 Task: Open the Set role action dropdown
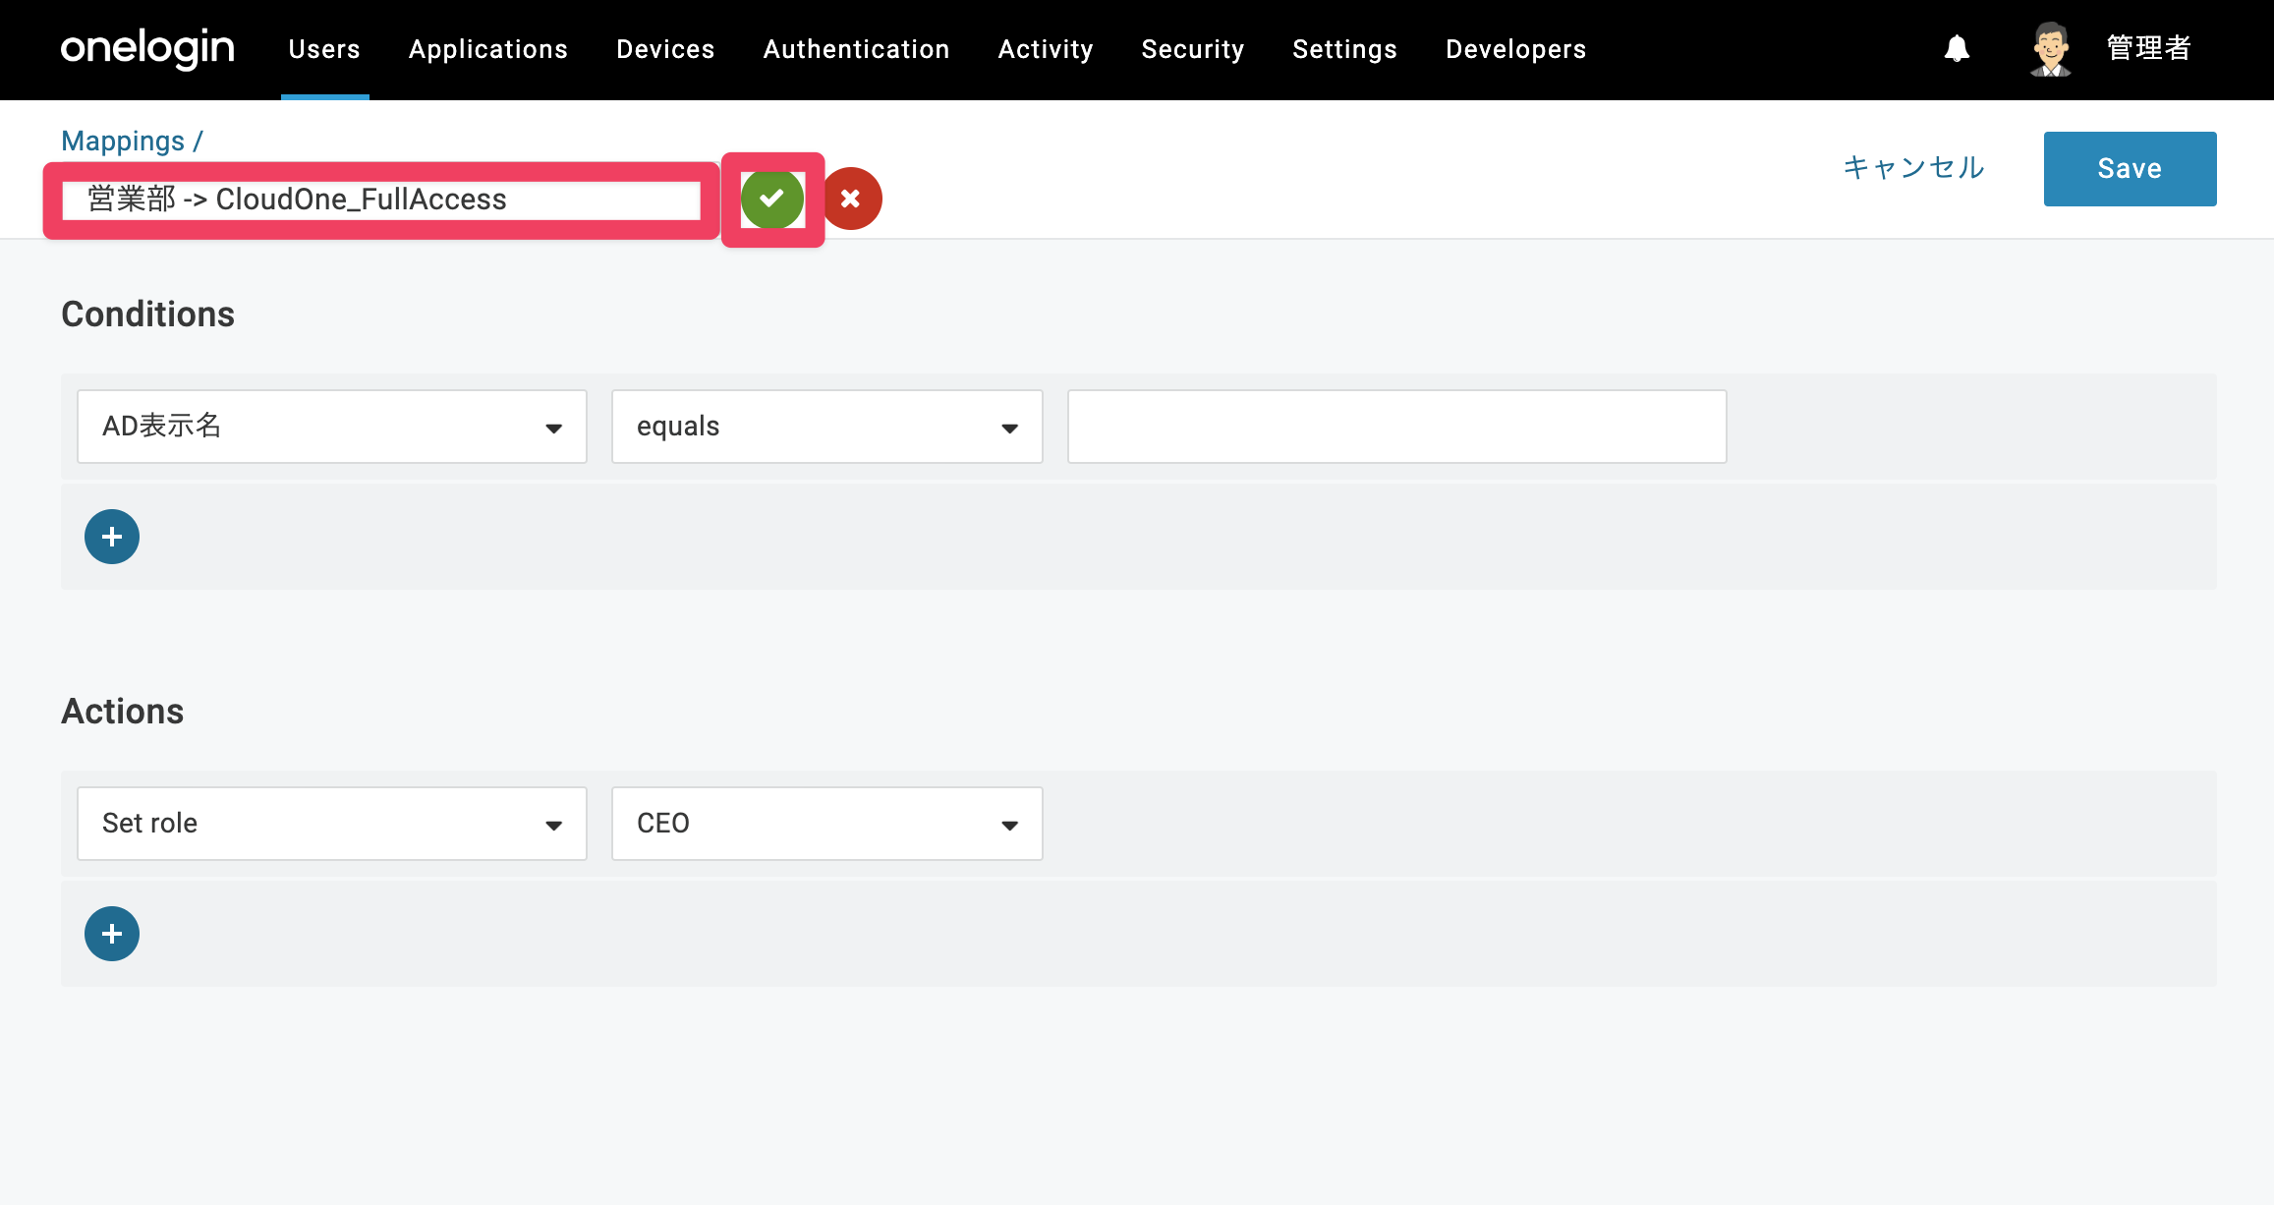tap(332, 824)
